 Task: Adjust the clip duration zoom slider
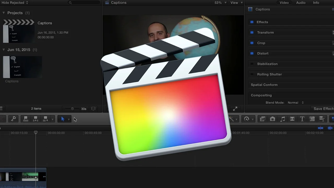pyautogui.click(x=72, y=109)
